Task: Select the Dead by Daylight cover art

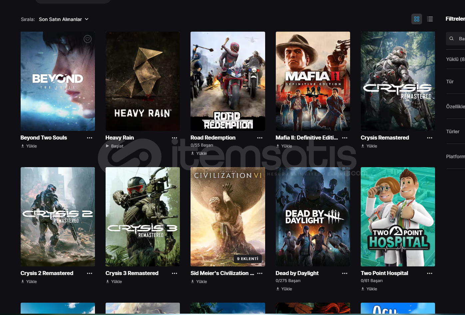Action: pyautogui.click(x=313, y=217)
